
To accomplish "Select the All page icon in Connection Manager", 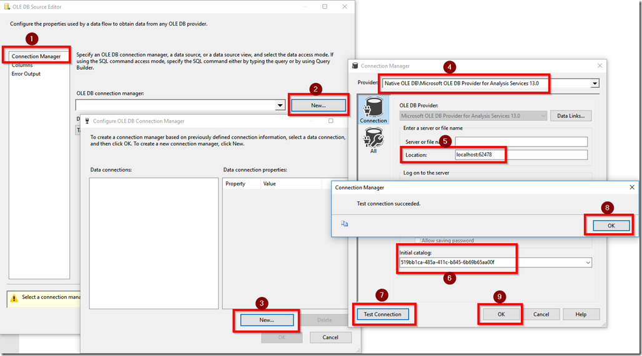I will 373,140.
